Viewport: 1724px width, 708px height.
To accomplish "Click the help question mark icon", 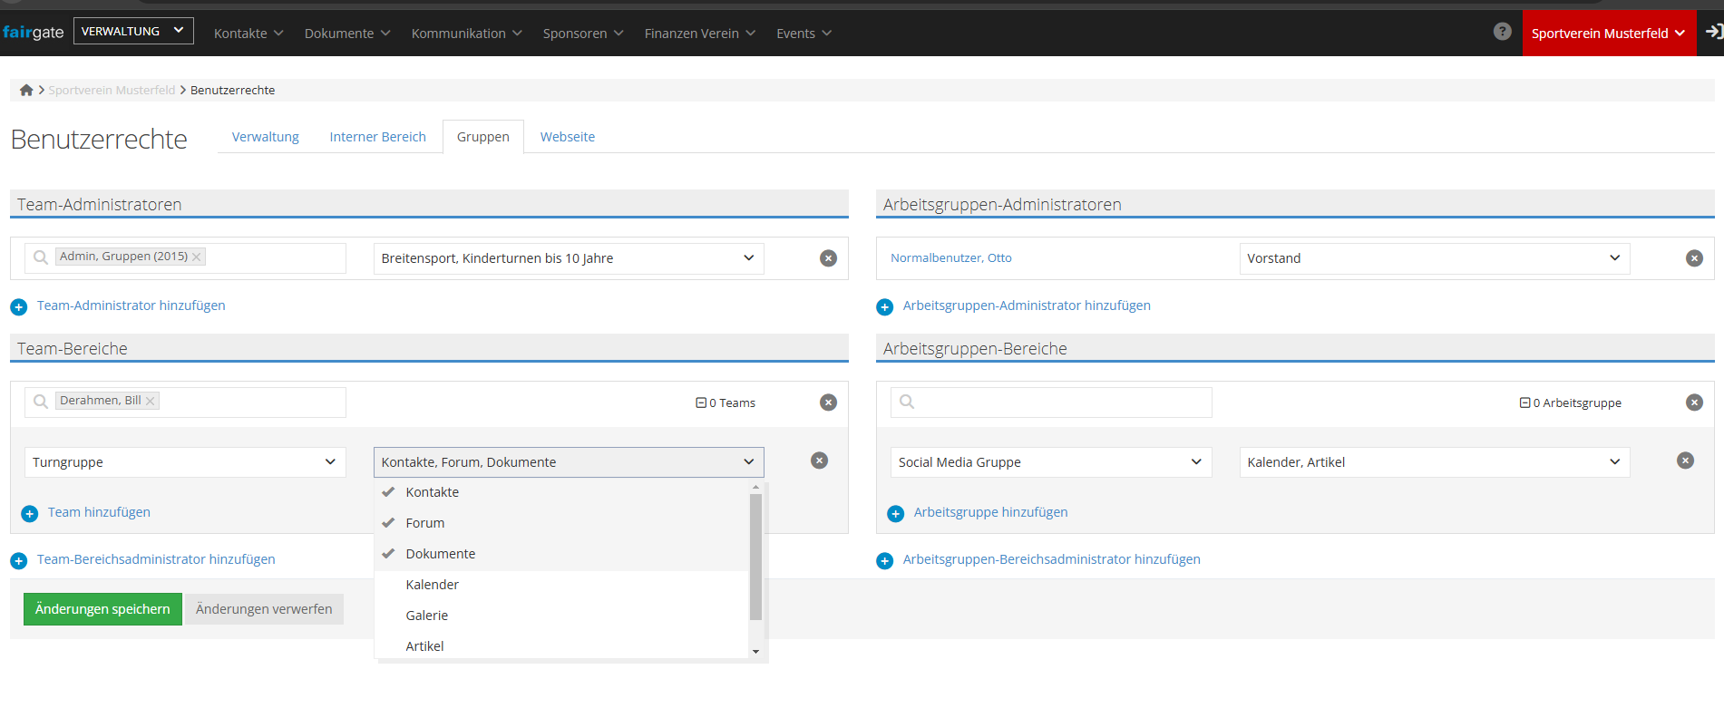I will (1502, 32).
